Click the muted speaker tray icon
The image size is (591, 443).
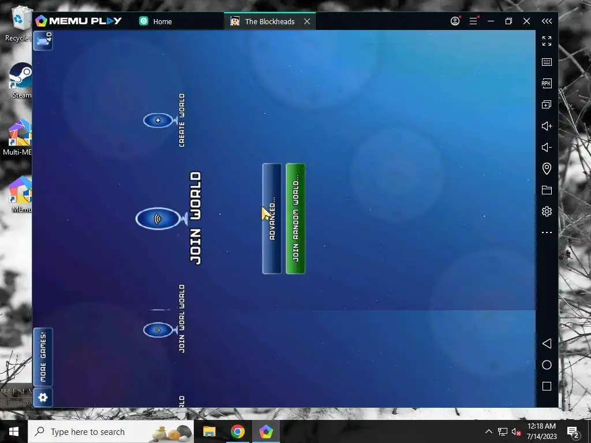[517, 431]
